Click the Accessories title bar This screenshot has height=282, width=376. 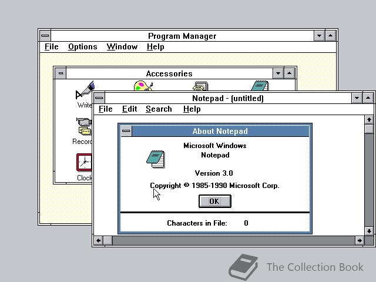tap(169, 73)
